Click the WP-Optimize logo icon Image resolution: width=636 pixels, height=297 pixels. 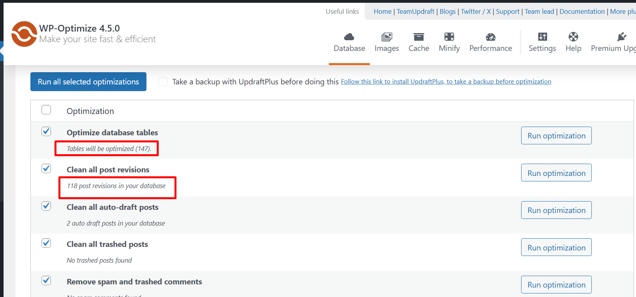[24, 34]
